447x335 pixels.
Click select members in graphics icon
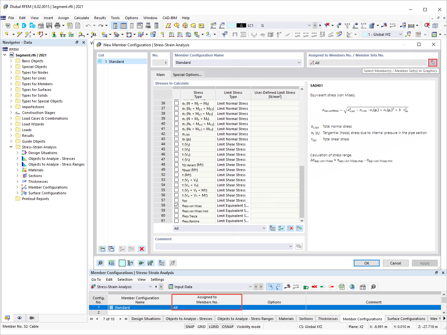pyautogui.click(x=433, y=63)
